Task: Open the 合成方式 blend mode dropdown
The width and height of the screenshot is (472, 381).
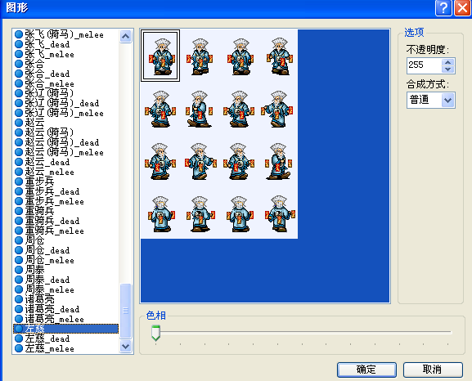Action: [x=447, y=100]
